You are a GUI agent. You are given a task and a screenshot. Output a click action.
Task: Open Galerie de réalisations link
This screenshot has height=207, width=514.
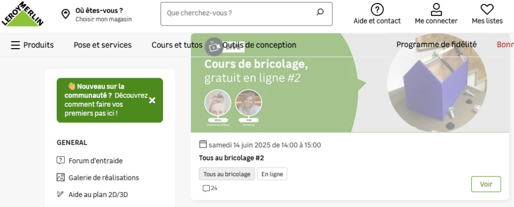click(103, 177)
